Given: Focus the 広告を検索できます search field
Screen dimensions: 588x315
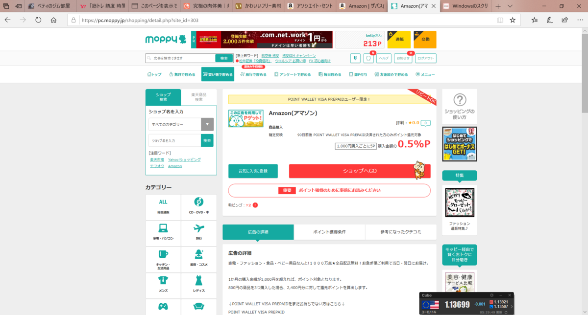Looking at the screenshot, I should pyautogui.click(x=180, y=58).
